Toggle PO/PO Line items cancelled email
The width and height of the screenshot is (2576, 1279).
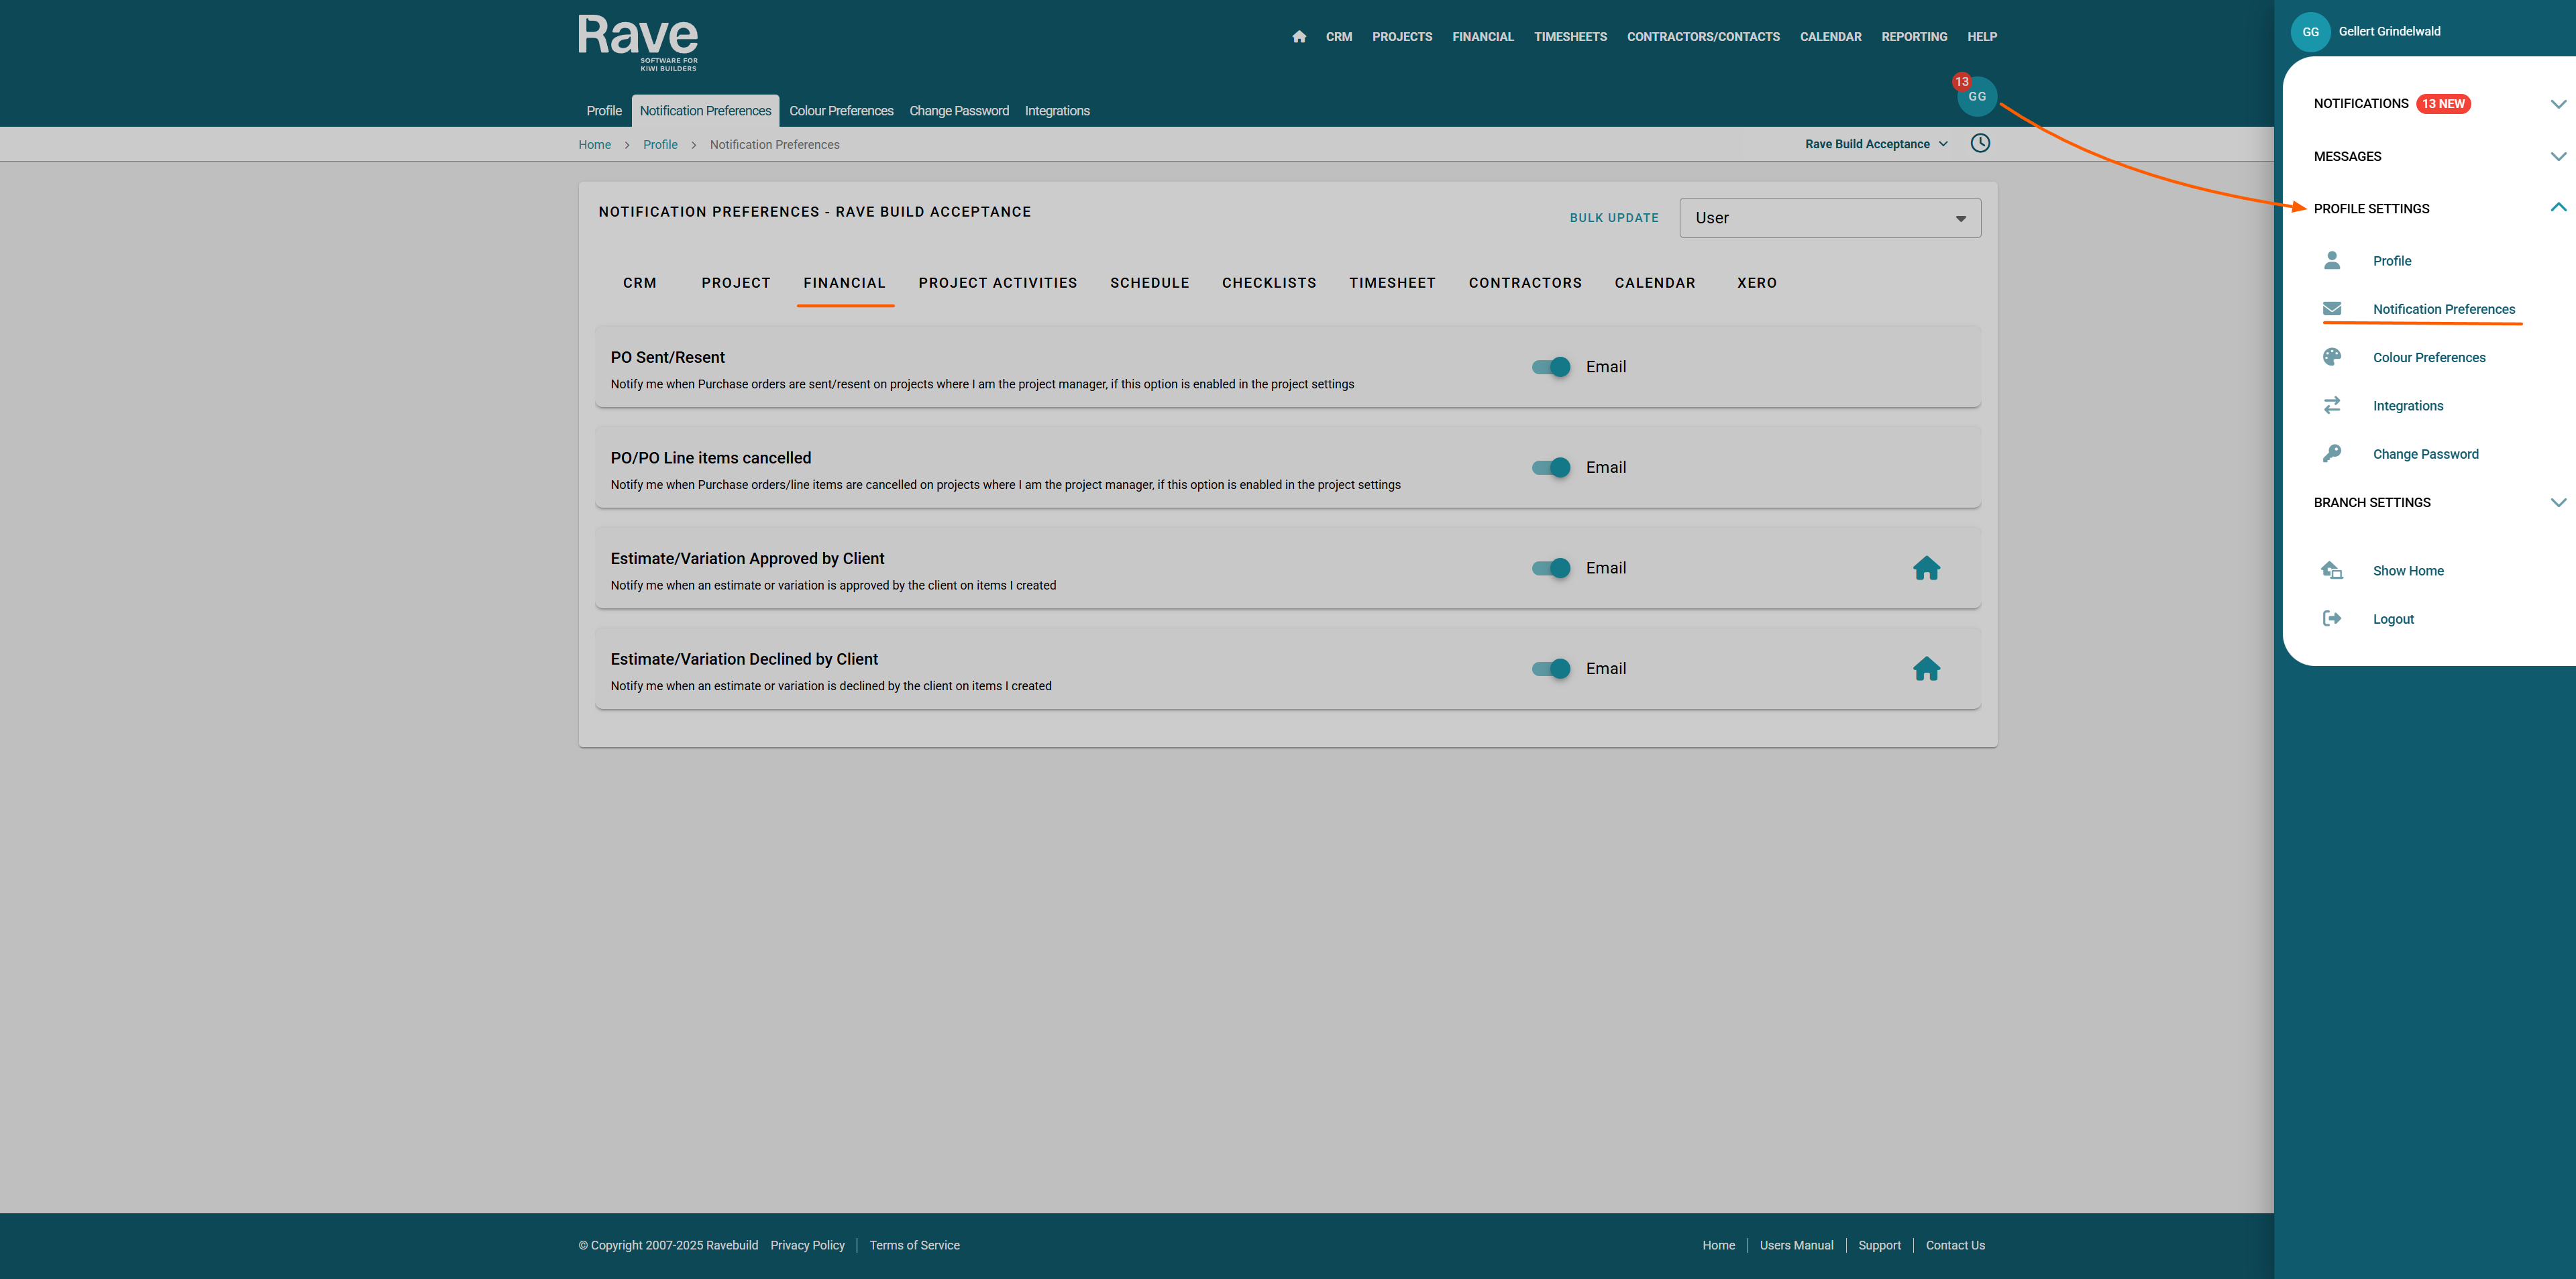1551,467
